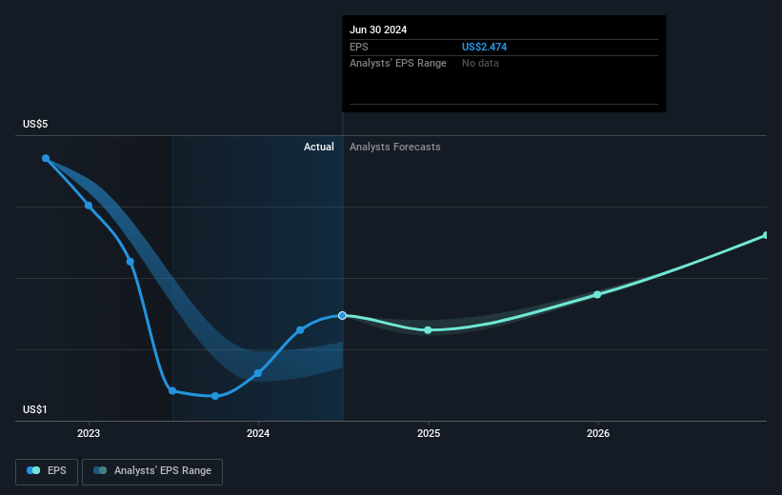Screen dimensions: 782x495
Task: Click the EPS data point at 2024 axis
Action: pos(258,373)
